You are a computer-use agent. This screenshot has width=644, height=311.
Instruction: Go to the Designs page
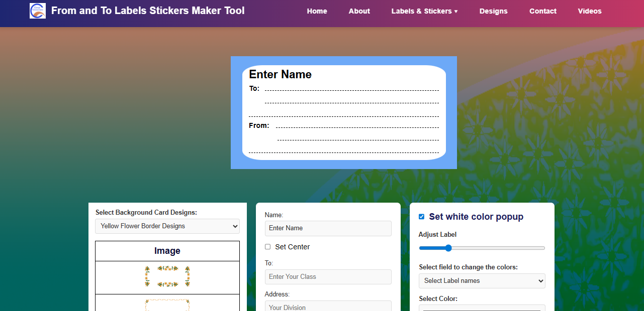493,11
